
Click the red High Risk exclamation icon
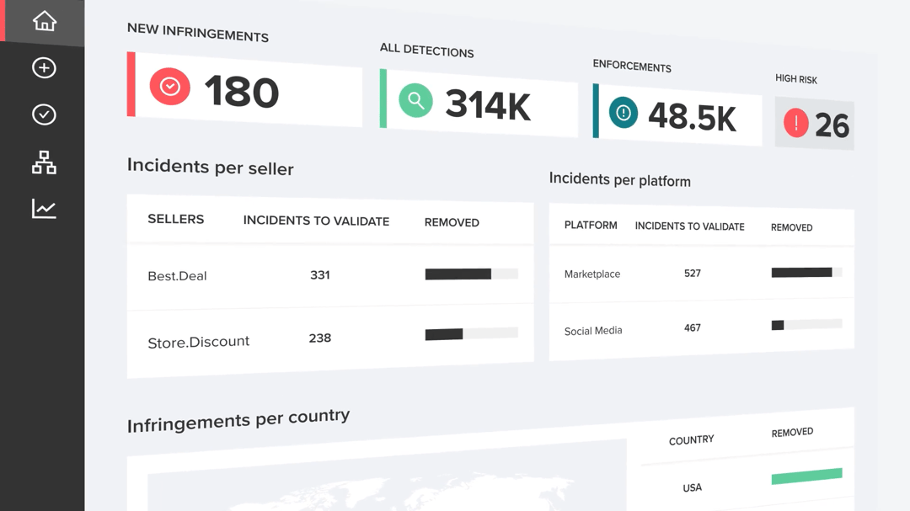click(x=795, y=123)
